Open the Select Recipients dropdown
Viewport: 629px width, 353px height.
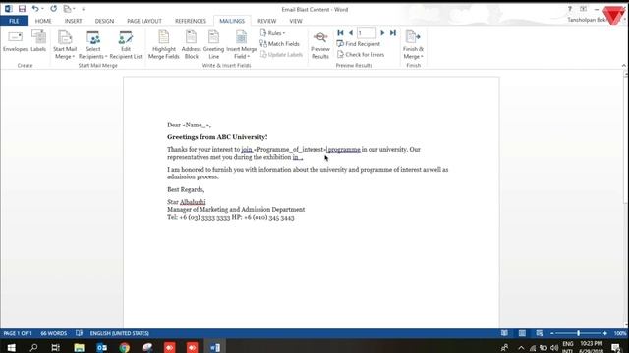[x=93, y=45]
